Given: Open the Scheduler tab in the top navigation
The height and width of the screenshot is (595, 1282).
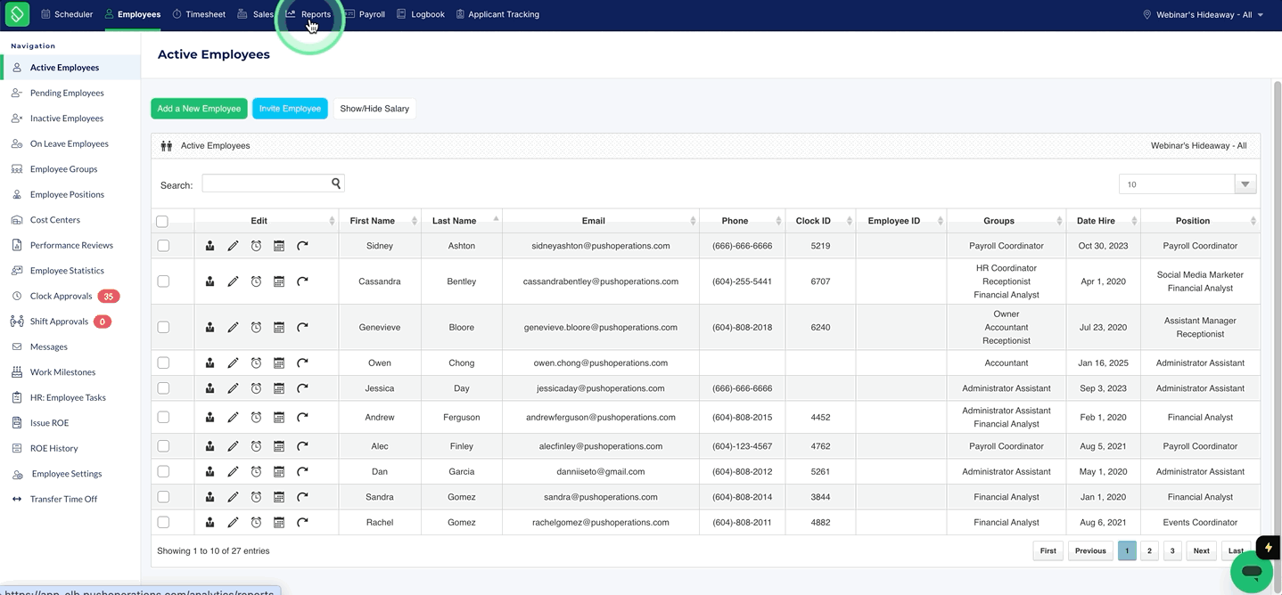Looking at the screenshot, I should 67,14.
